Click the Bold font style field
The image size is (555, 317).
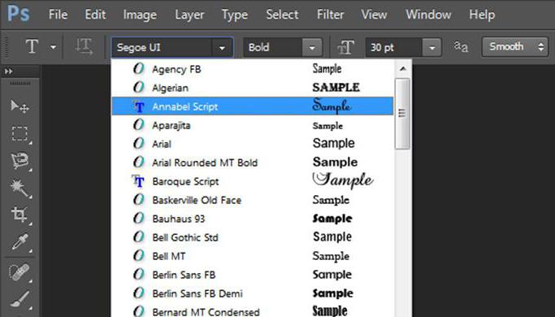(272, 47)
